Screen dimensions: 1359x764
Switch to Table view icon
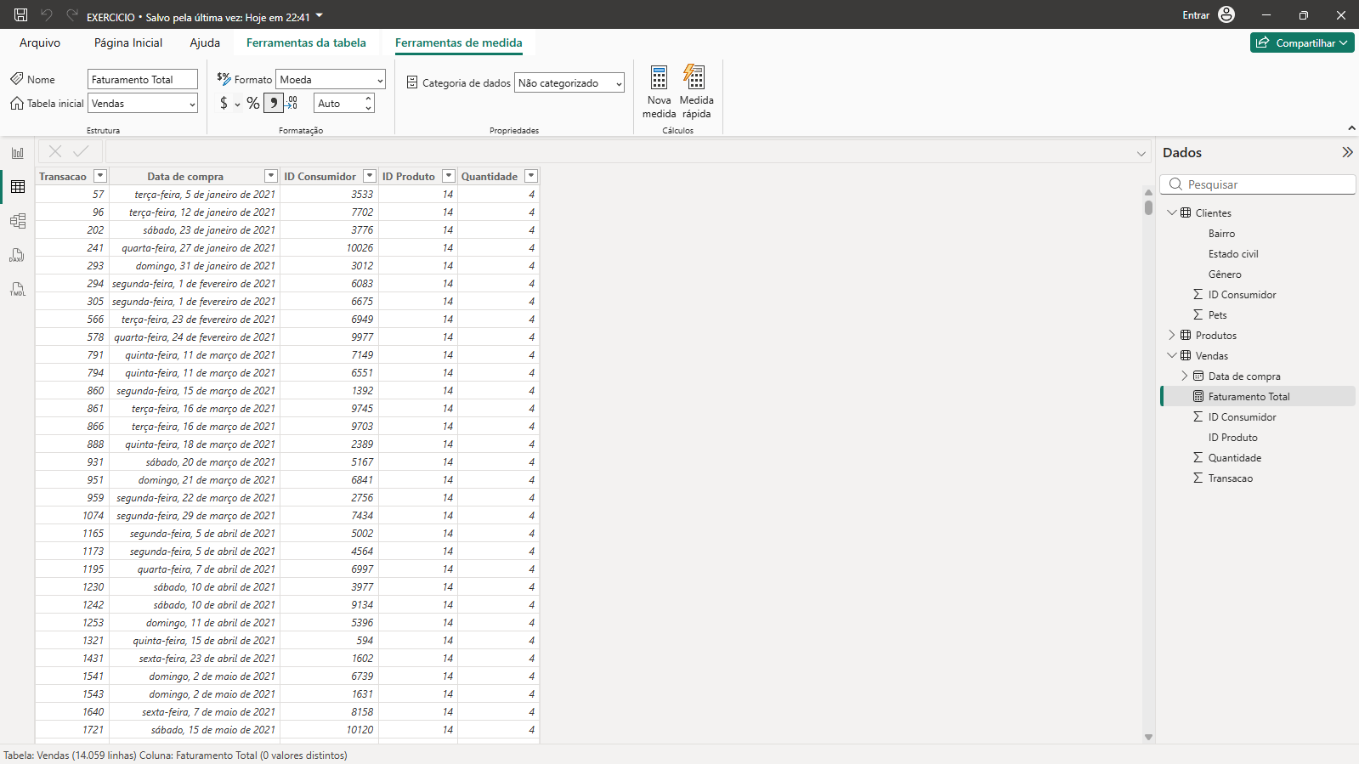pos(18,187)
